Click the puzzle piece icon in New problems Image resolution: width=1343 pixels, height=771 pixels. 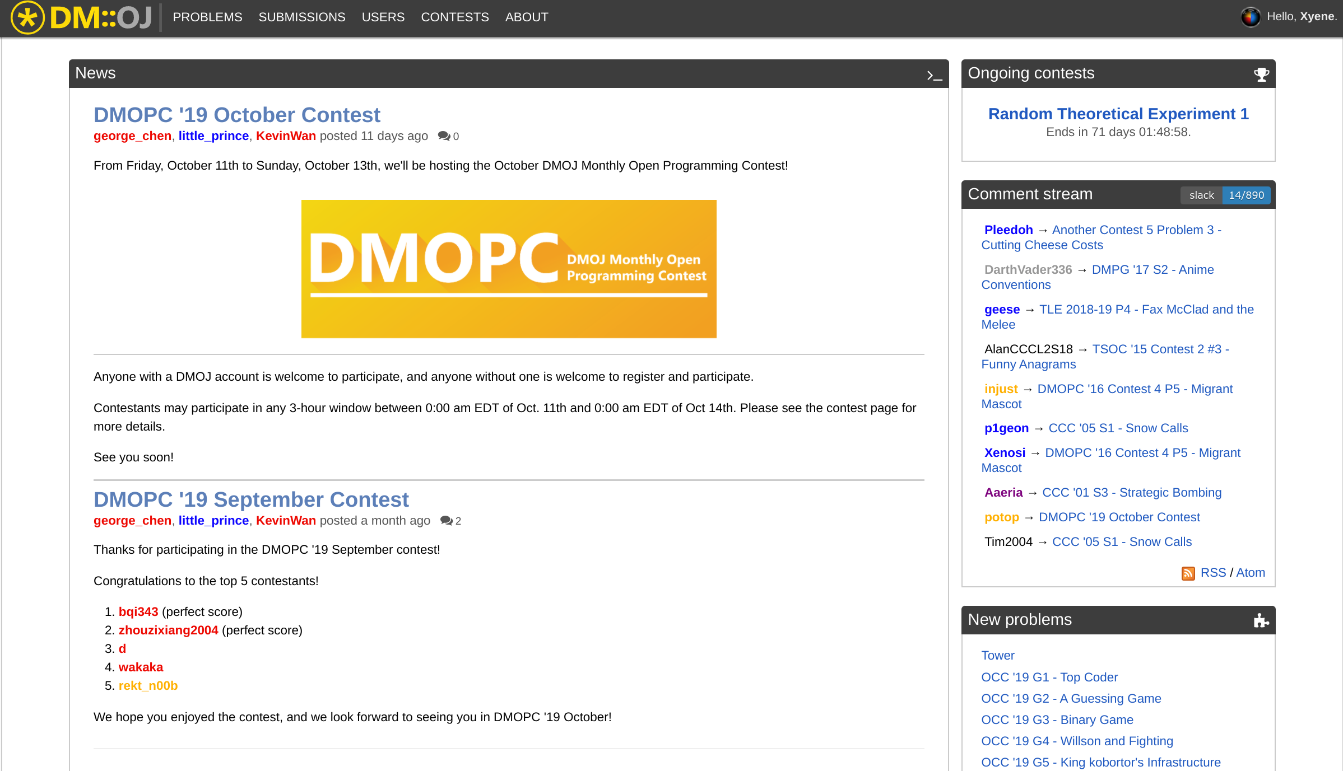1261,620
